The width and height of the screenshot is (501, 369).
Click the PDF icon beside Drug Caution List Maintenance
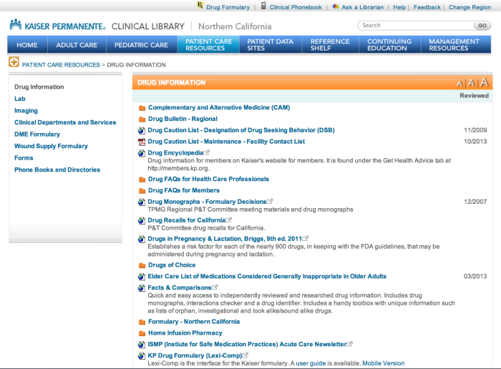[x=141, y=142]
